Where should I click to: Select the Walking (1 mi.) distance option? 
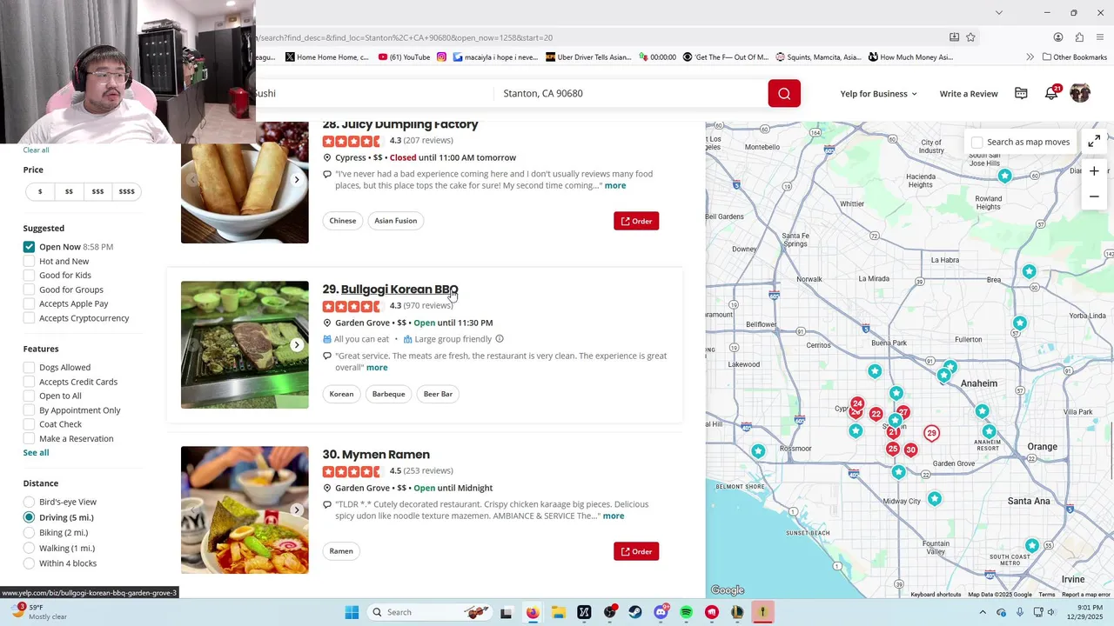pos(29,548)
